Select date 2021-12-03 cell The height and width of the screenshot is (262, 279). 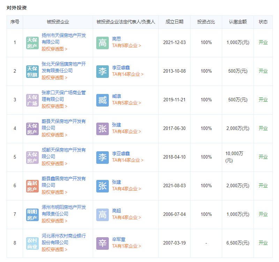174,42
